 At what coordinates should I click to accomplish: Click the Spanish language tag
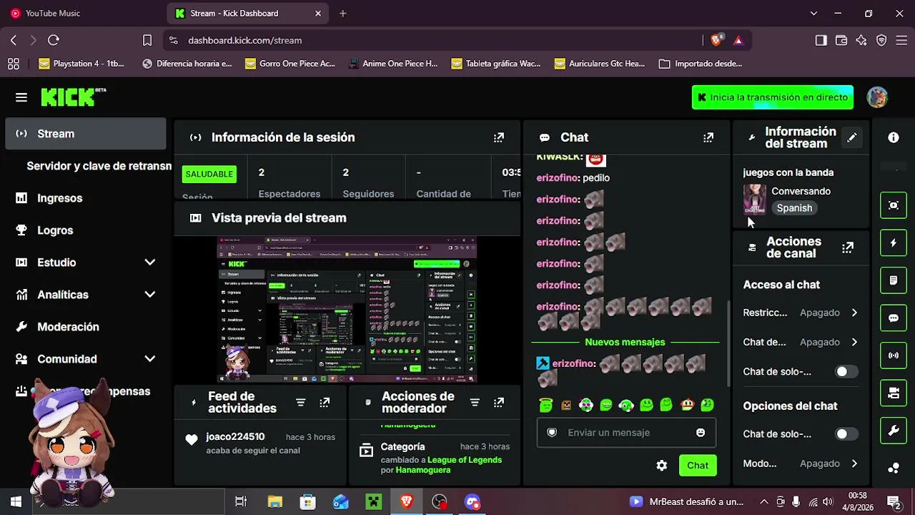tap(794, 208)
